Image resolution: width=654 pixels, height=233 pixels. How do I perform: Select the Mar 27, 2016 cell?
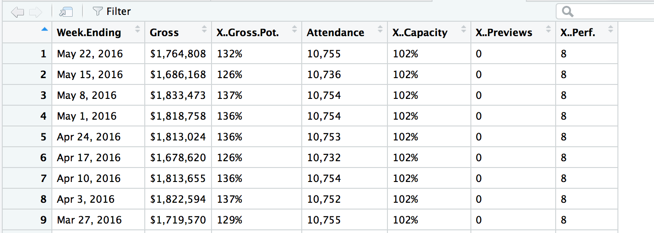click(x=89, y=220)
